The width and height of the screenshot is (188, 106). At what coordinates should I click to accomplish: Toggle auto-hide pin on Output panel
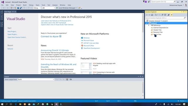click(140, 77)
